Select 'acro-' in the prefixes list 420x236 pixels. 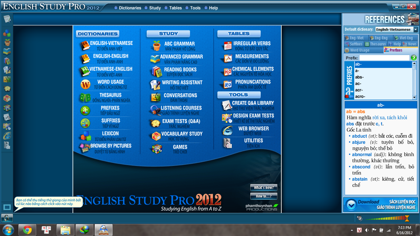pos(383,96)
